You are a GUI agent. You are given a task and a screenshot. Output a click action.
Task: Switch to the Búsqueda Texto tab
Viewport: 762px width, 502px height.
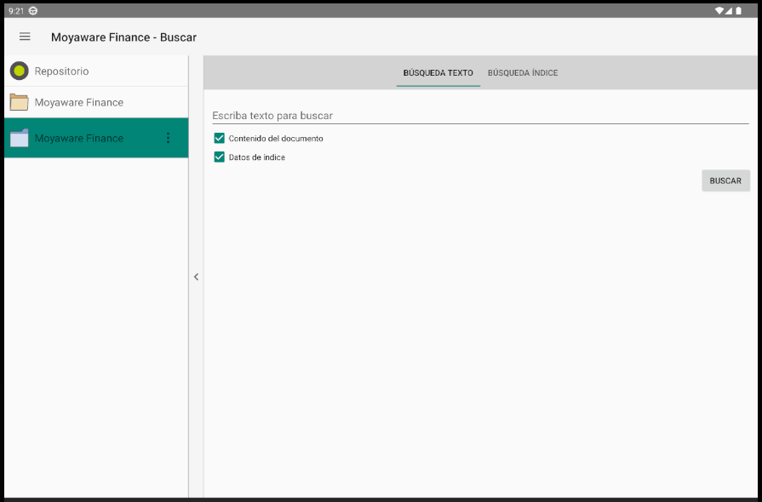point(438,73)
